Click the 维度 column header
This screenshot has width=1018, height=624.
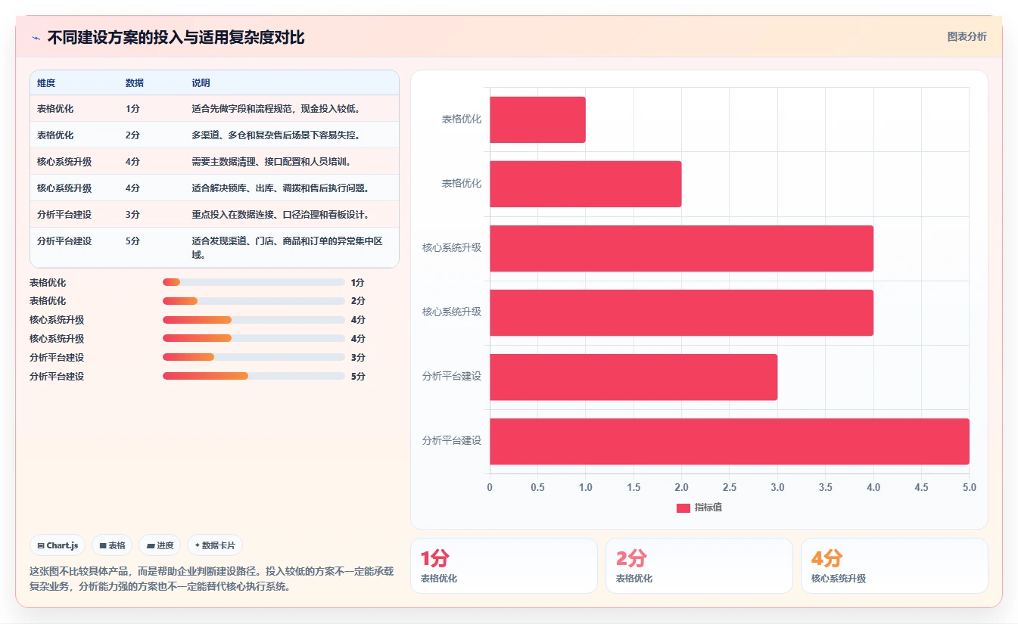[46, 83]
